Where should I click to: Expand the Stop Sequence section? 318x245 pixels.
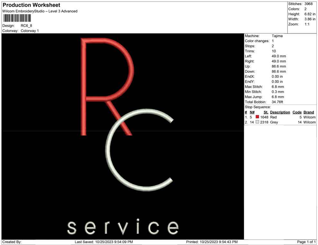coord(255,107)
